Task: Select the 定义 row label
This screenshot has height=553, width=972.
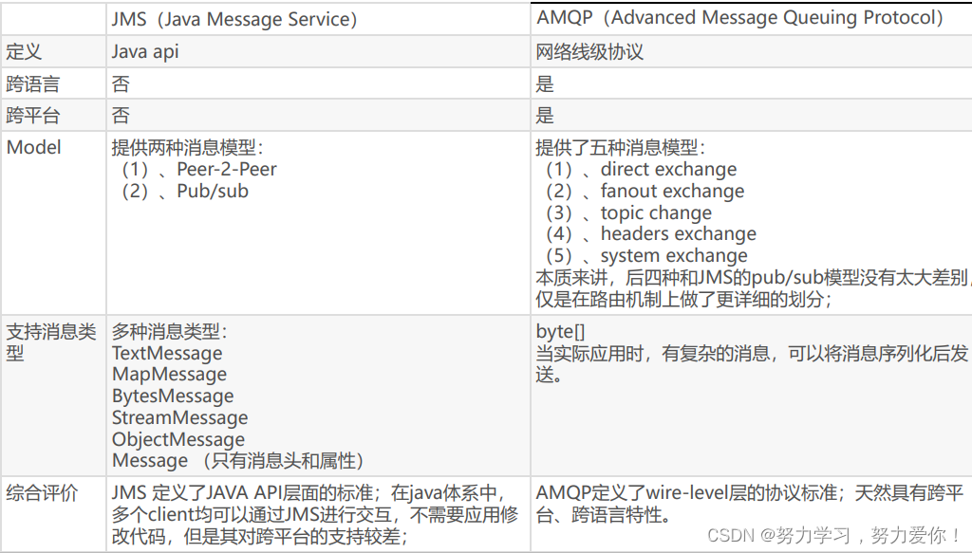Action: tap(25, 52)
